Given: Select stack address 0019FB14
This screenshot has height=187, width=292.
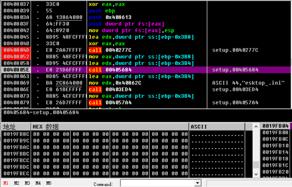Looking at the screenshot, I should pos(276,152).
